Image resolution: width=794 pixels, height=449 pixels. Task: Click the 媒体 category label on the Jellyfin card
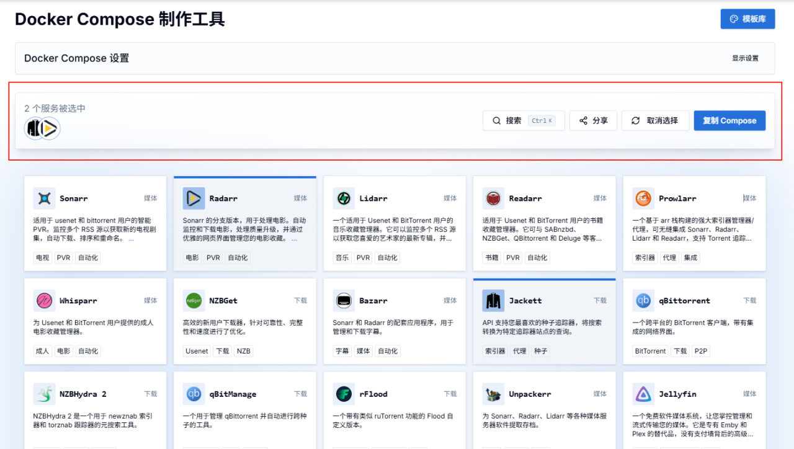point(749,394)
